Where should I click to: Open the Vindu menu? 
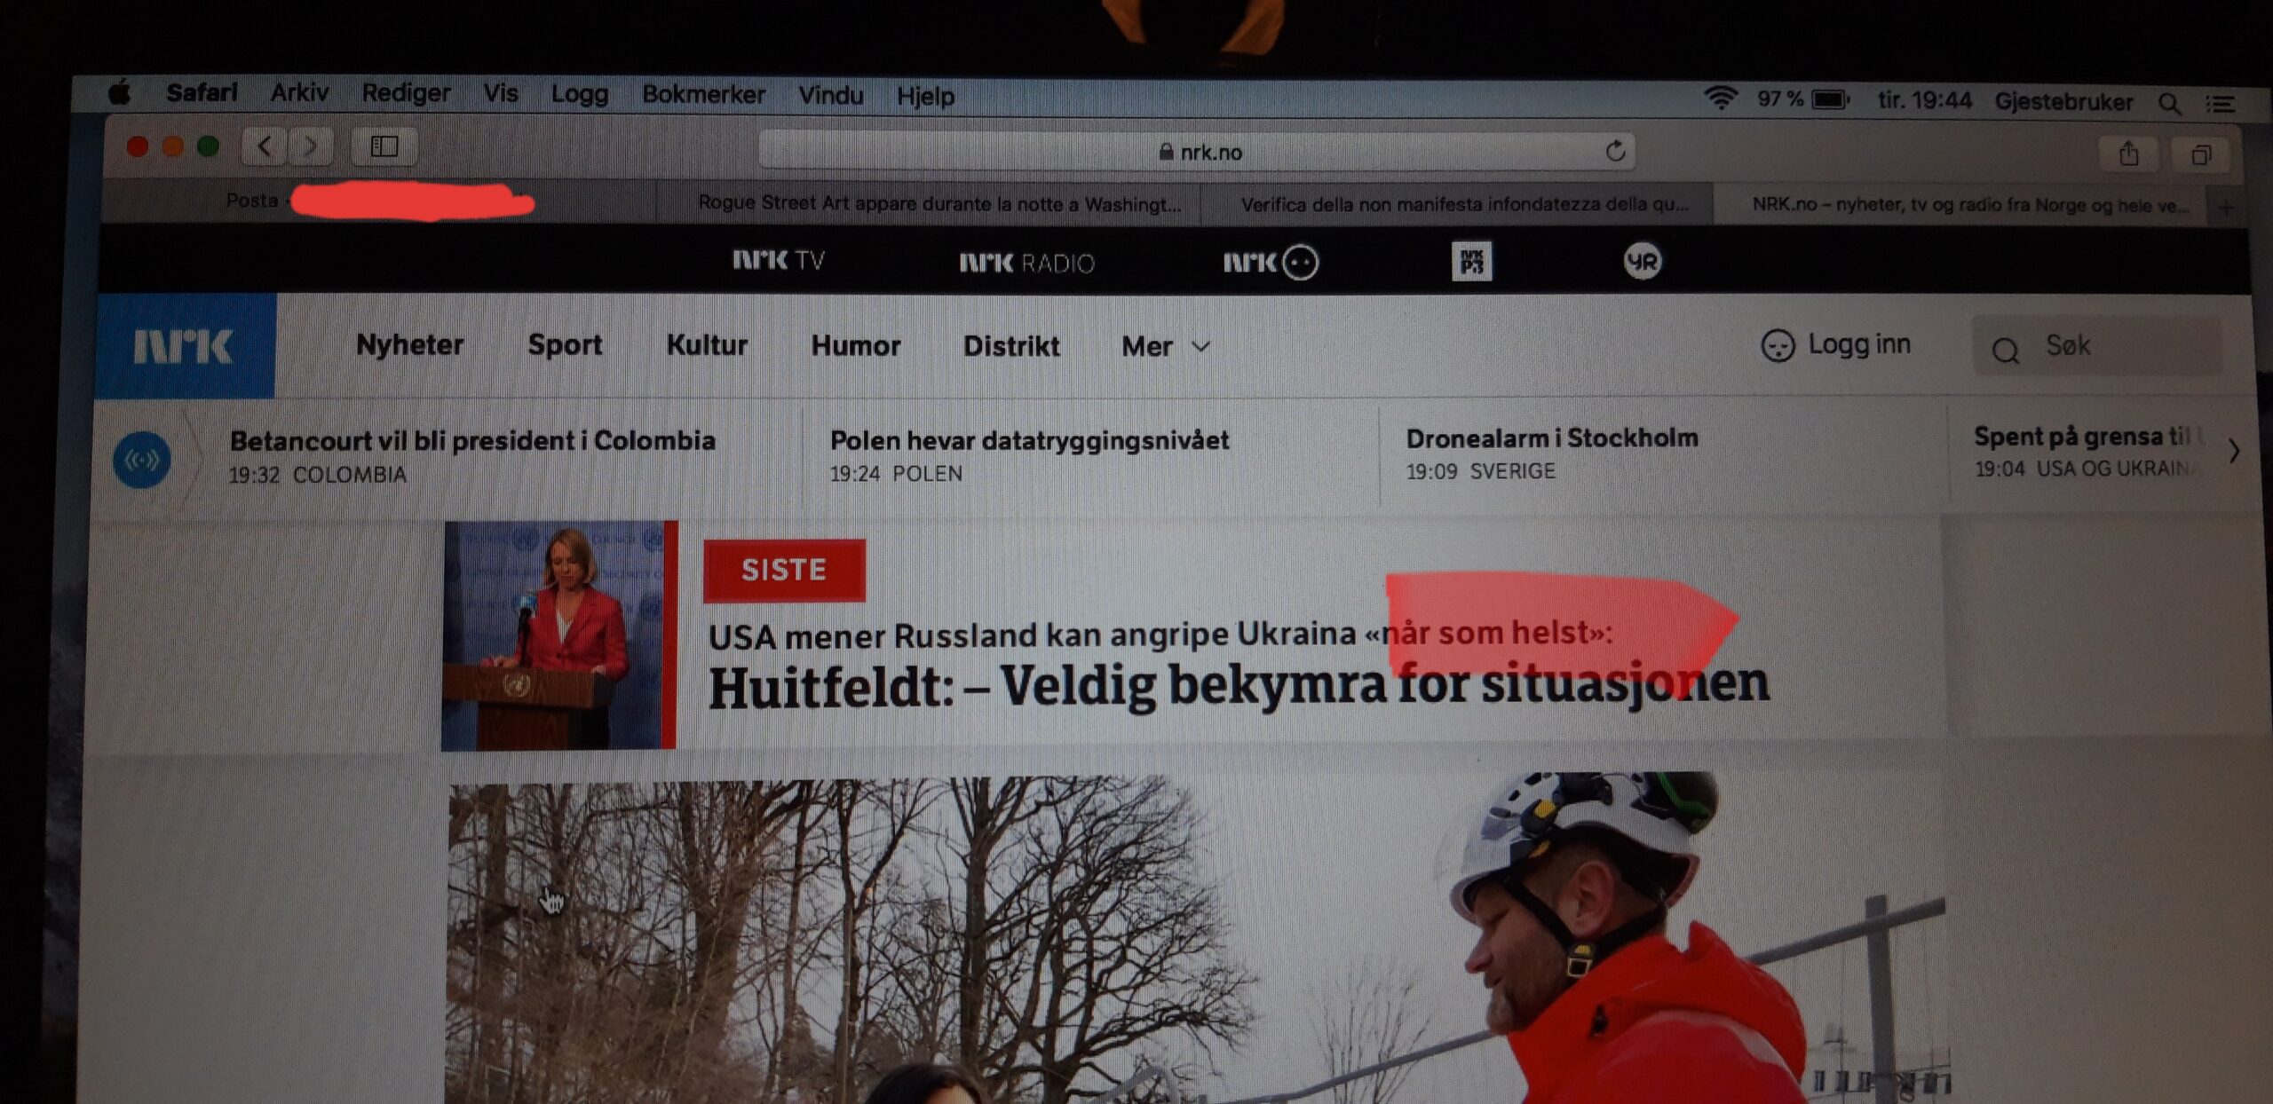[830, 95]
